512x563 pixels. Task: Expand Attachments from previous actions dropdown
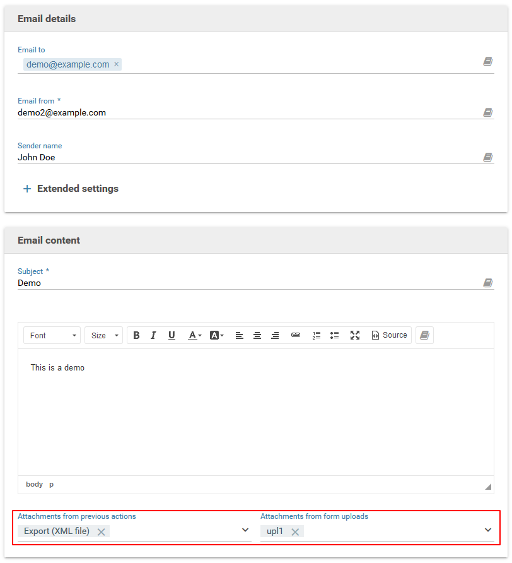(245, 530)
